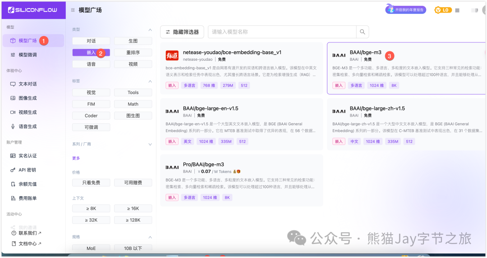Click the 文本对话 chat bubble icon

13,84
